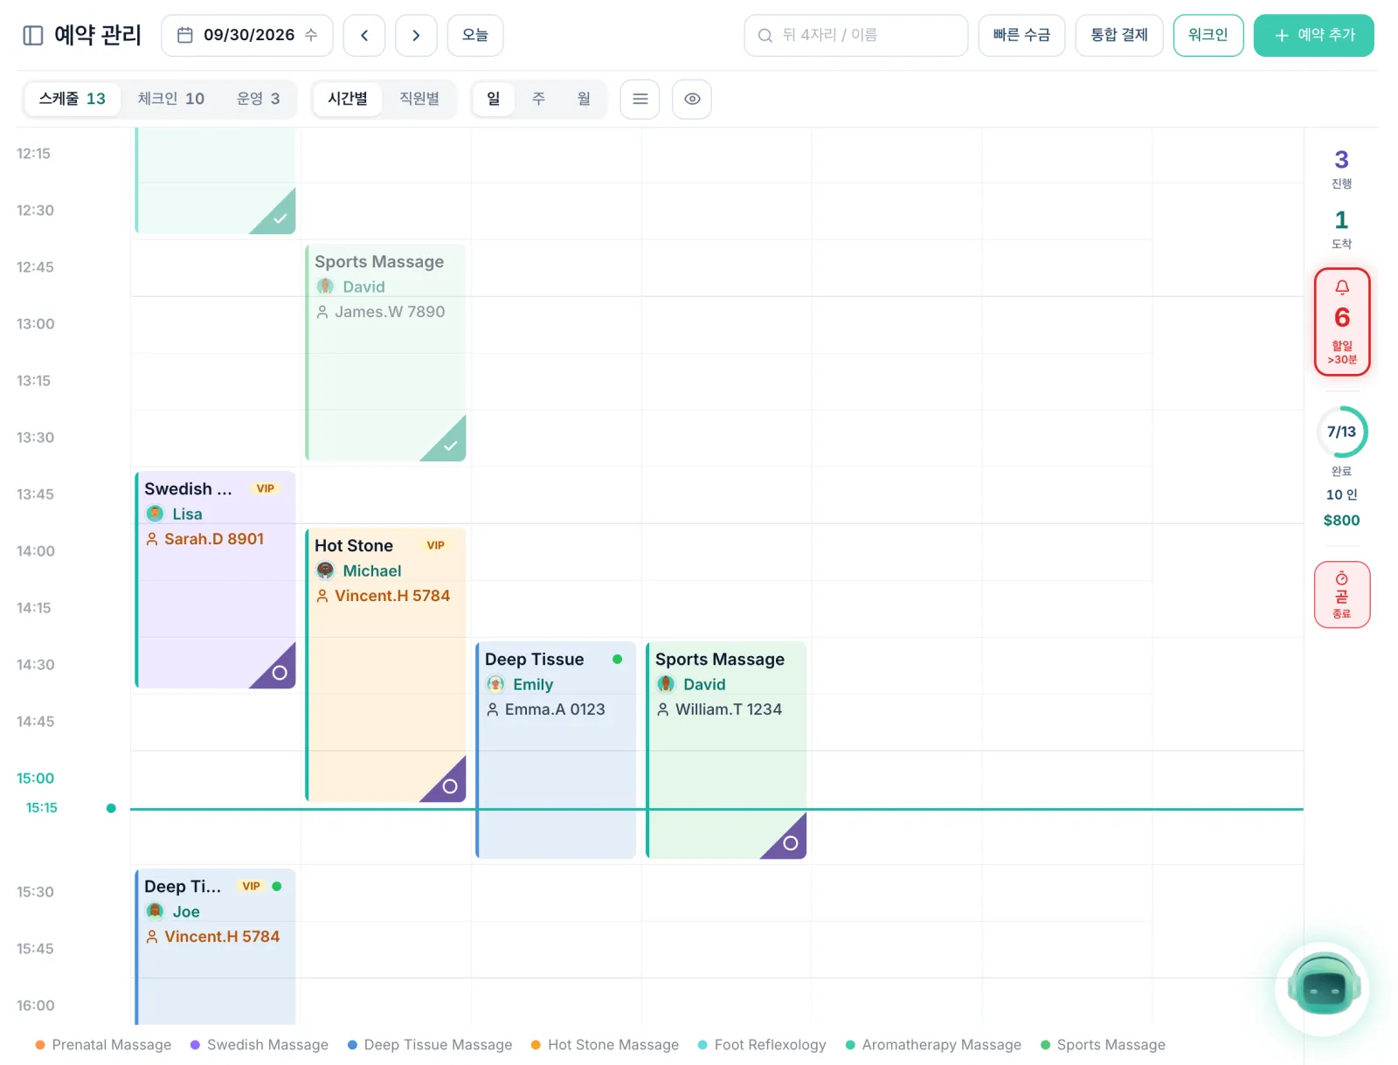This screenshot has height=1065, width=1398.
Task: Toggle the eye visibility icon
Action: click(x=692, y=99)
